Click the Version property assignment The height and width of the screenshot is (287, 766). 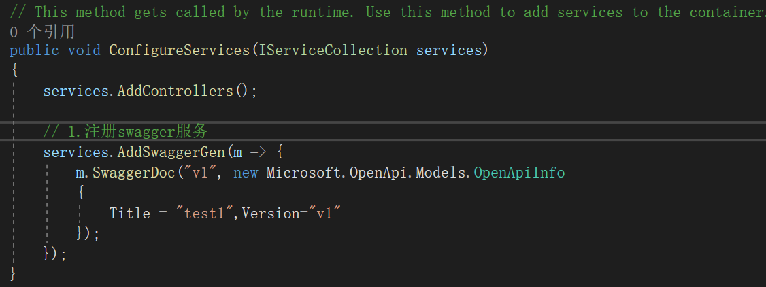[x=290, y=214]
